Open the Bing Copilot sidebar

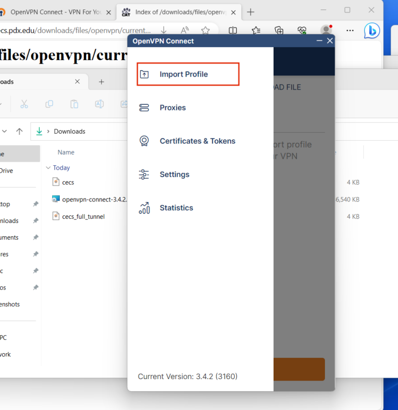pyautogui.click(x=372, y=30)
